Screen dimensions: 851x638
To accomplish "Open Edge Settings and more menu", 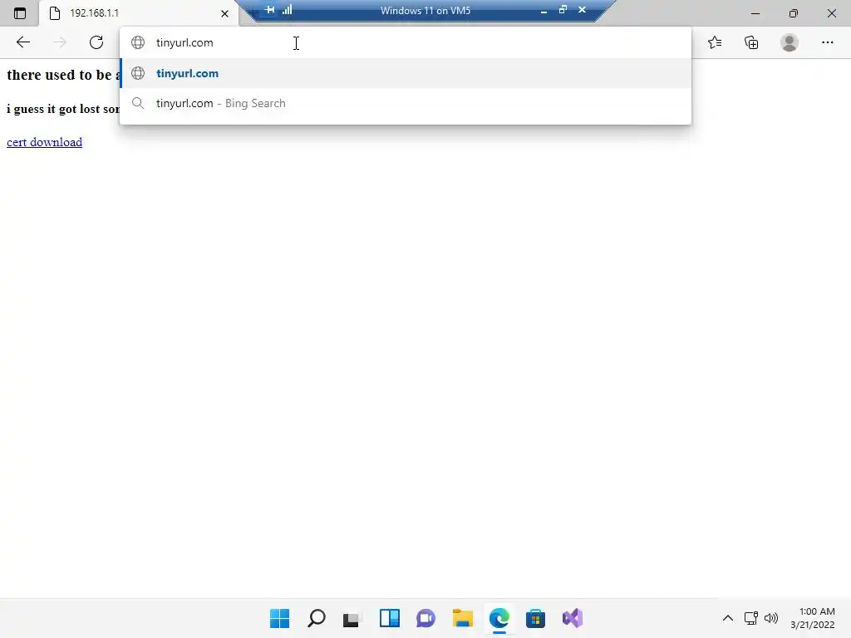I will [827, 42].
